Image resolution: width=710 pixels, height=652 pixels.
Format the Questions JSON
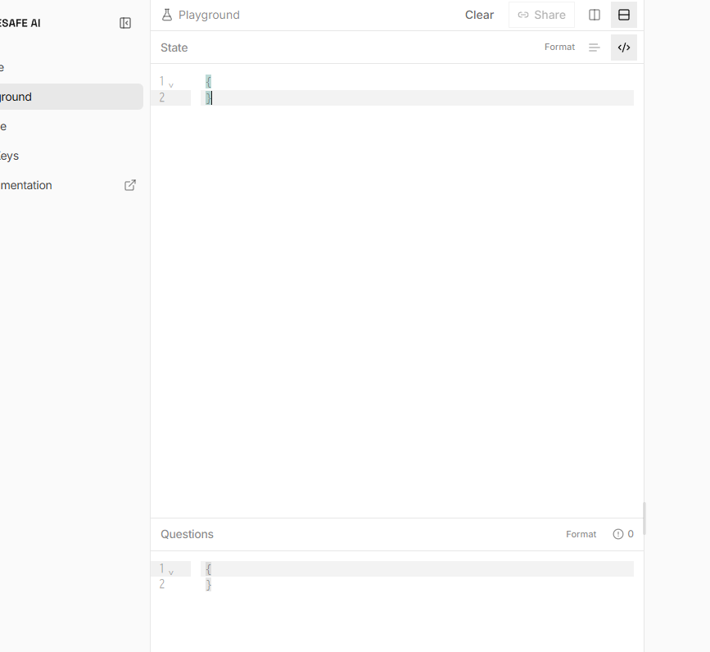point(581,534)
